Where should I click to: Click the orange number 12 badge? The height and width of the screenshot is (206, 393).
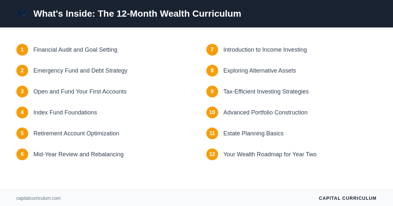pos(212,154)
